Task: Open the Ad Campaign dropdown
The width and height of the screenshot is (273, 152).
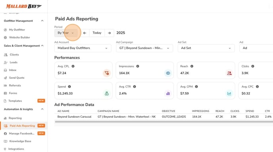Action: [x=144, y=48]
